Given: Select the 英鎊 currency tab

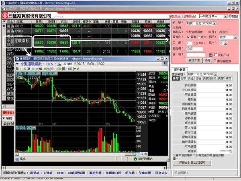Looking at the screenshot, I should (x=206, y=78).
